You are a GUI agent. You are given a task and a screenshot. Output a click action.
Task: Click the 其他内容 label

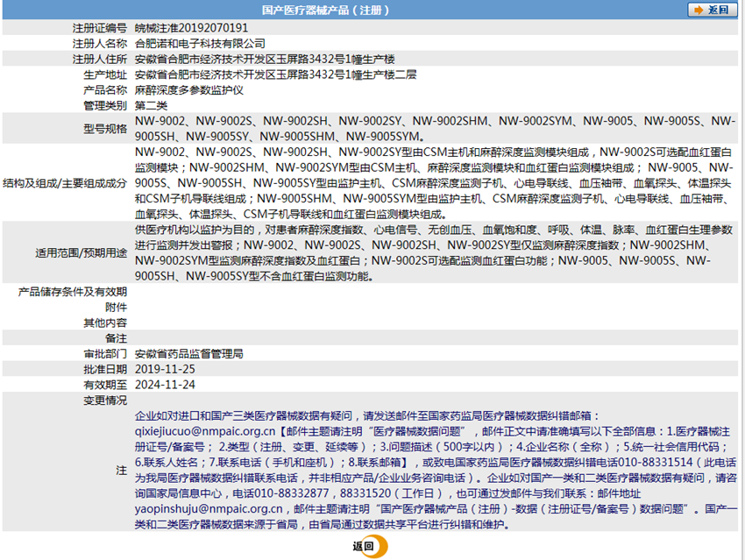click(105, 323)
